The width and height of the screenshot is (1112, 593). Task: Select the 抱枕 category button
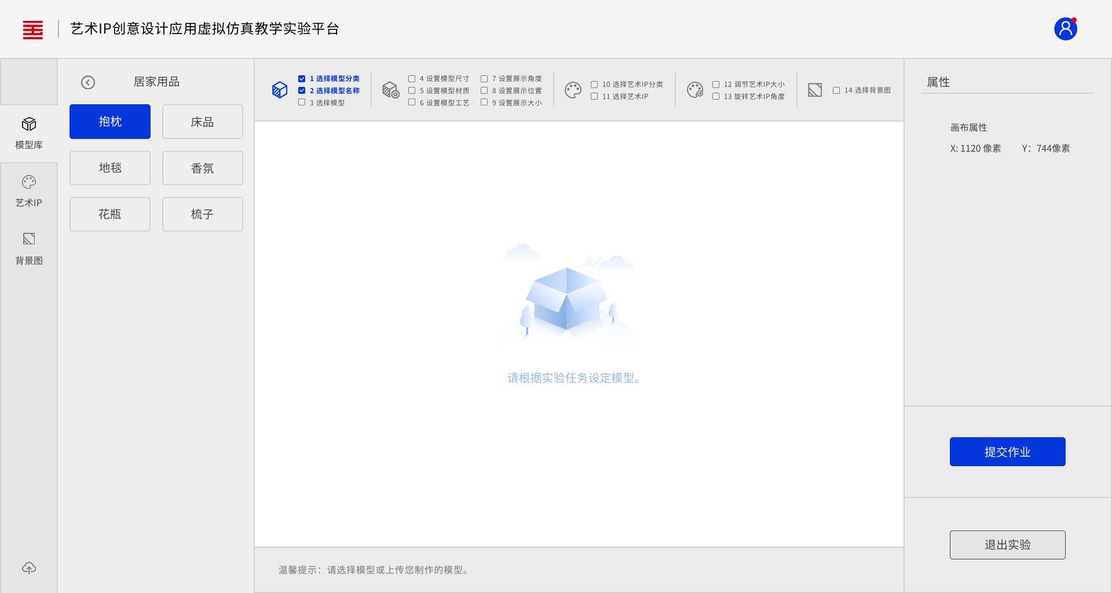pos(110,122)
